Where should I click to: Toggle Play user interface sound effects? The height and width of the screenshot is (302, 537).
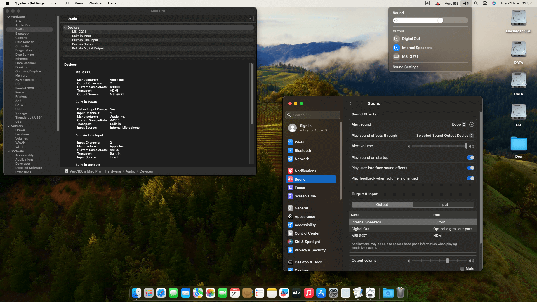pyautogui.click(x=470, y=168)
